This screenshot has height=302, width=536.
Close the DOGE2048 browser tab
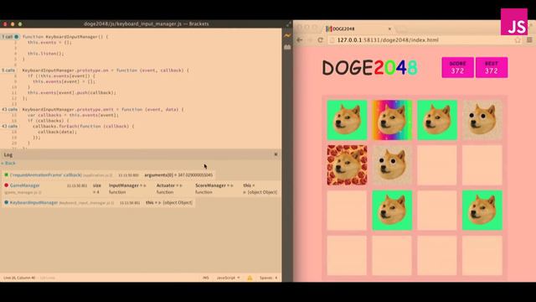[x=389, y=29]
